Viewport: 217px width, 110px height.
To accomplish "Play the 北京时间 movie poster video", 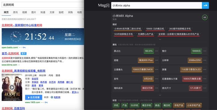I will (x=12, y=87).
